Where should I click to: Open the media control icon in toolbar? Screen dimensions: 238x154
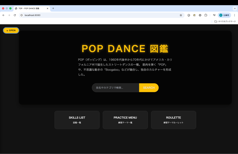(214, 15)
